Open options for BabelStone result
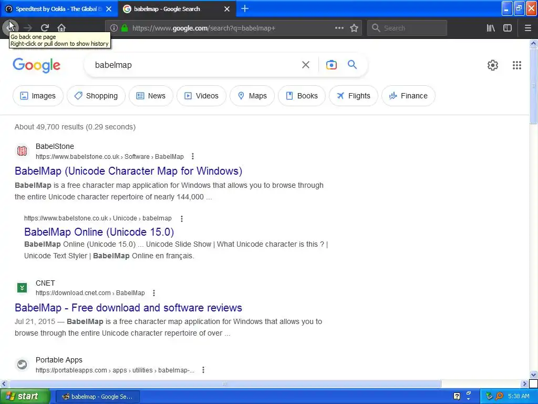Image resolution: width=538 pixels, height=404 pixels. click(x=193, y=156)
